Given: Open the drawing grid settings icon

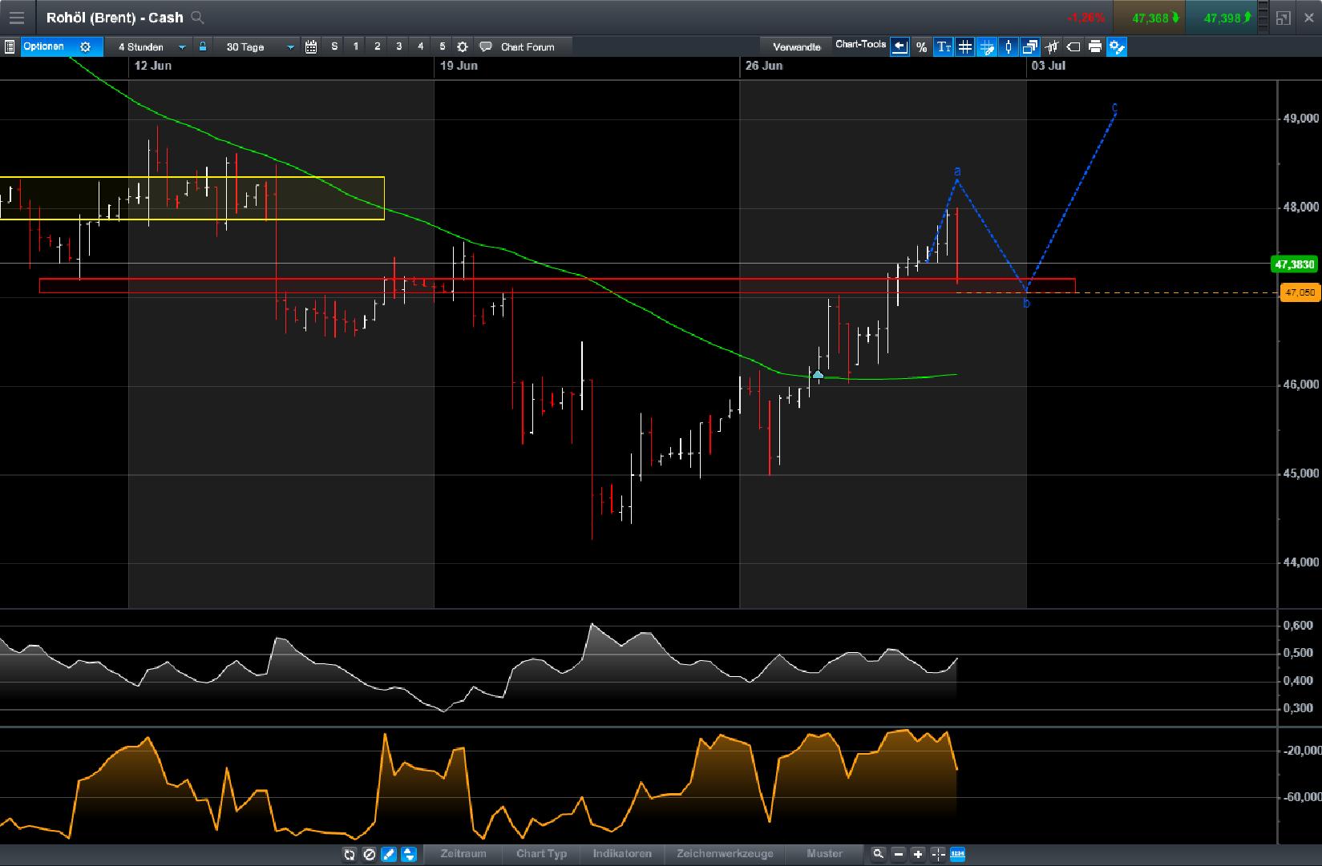Looking at the screenshot, I should click(986, 47).
